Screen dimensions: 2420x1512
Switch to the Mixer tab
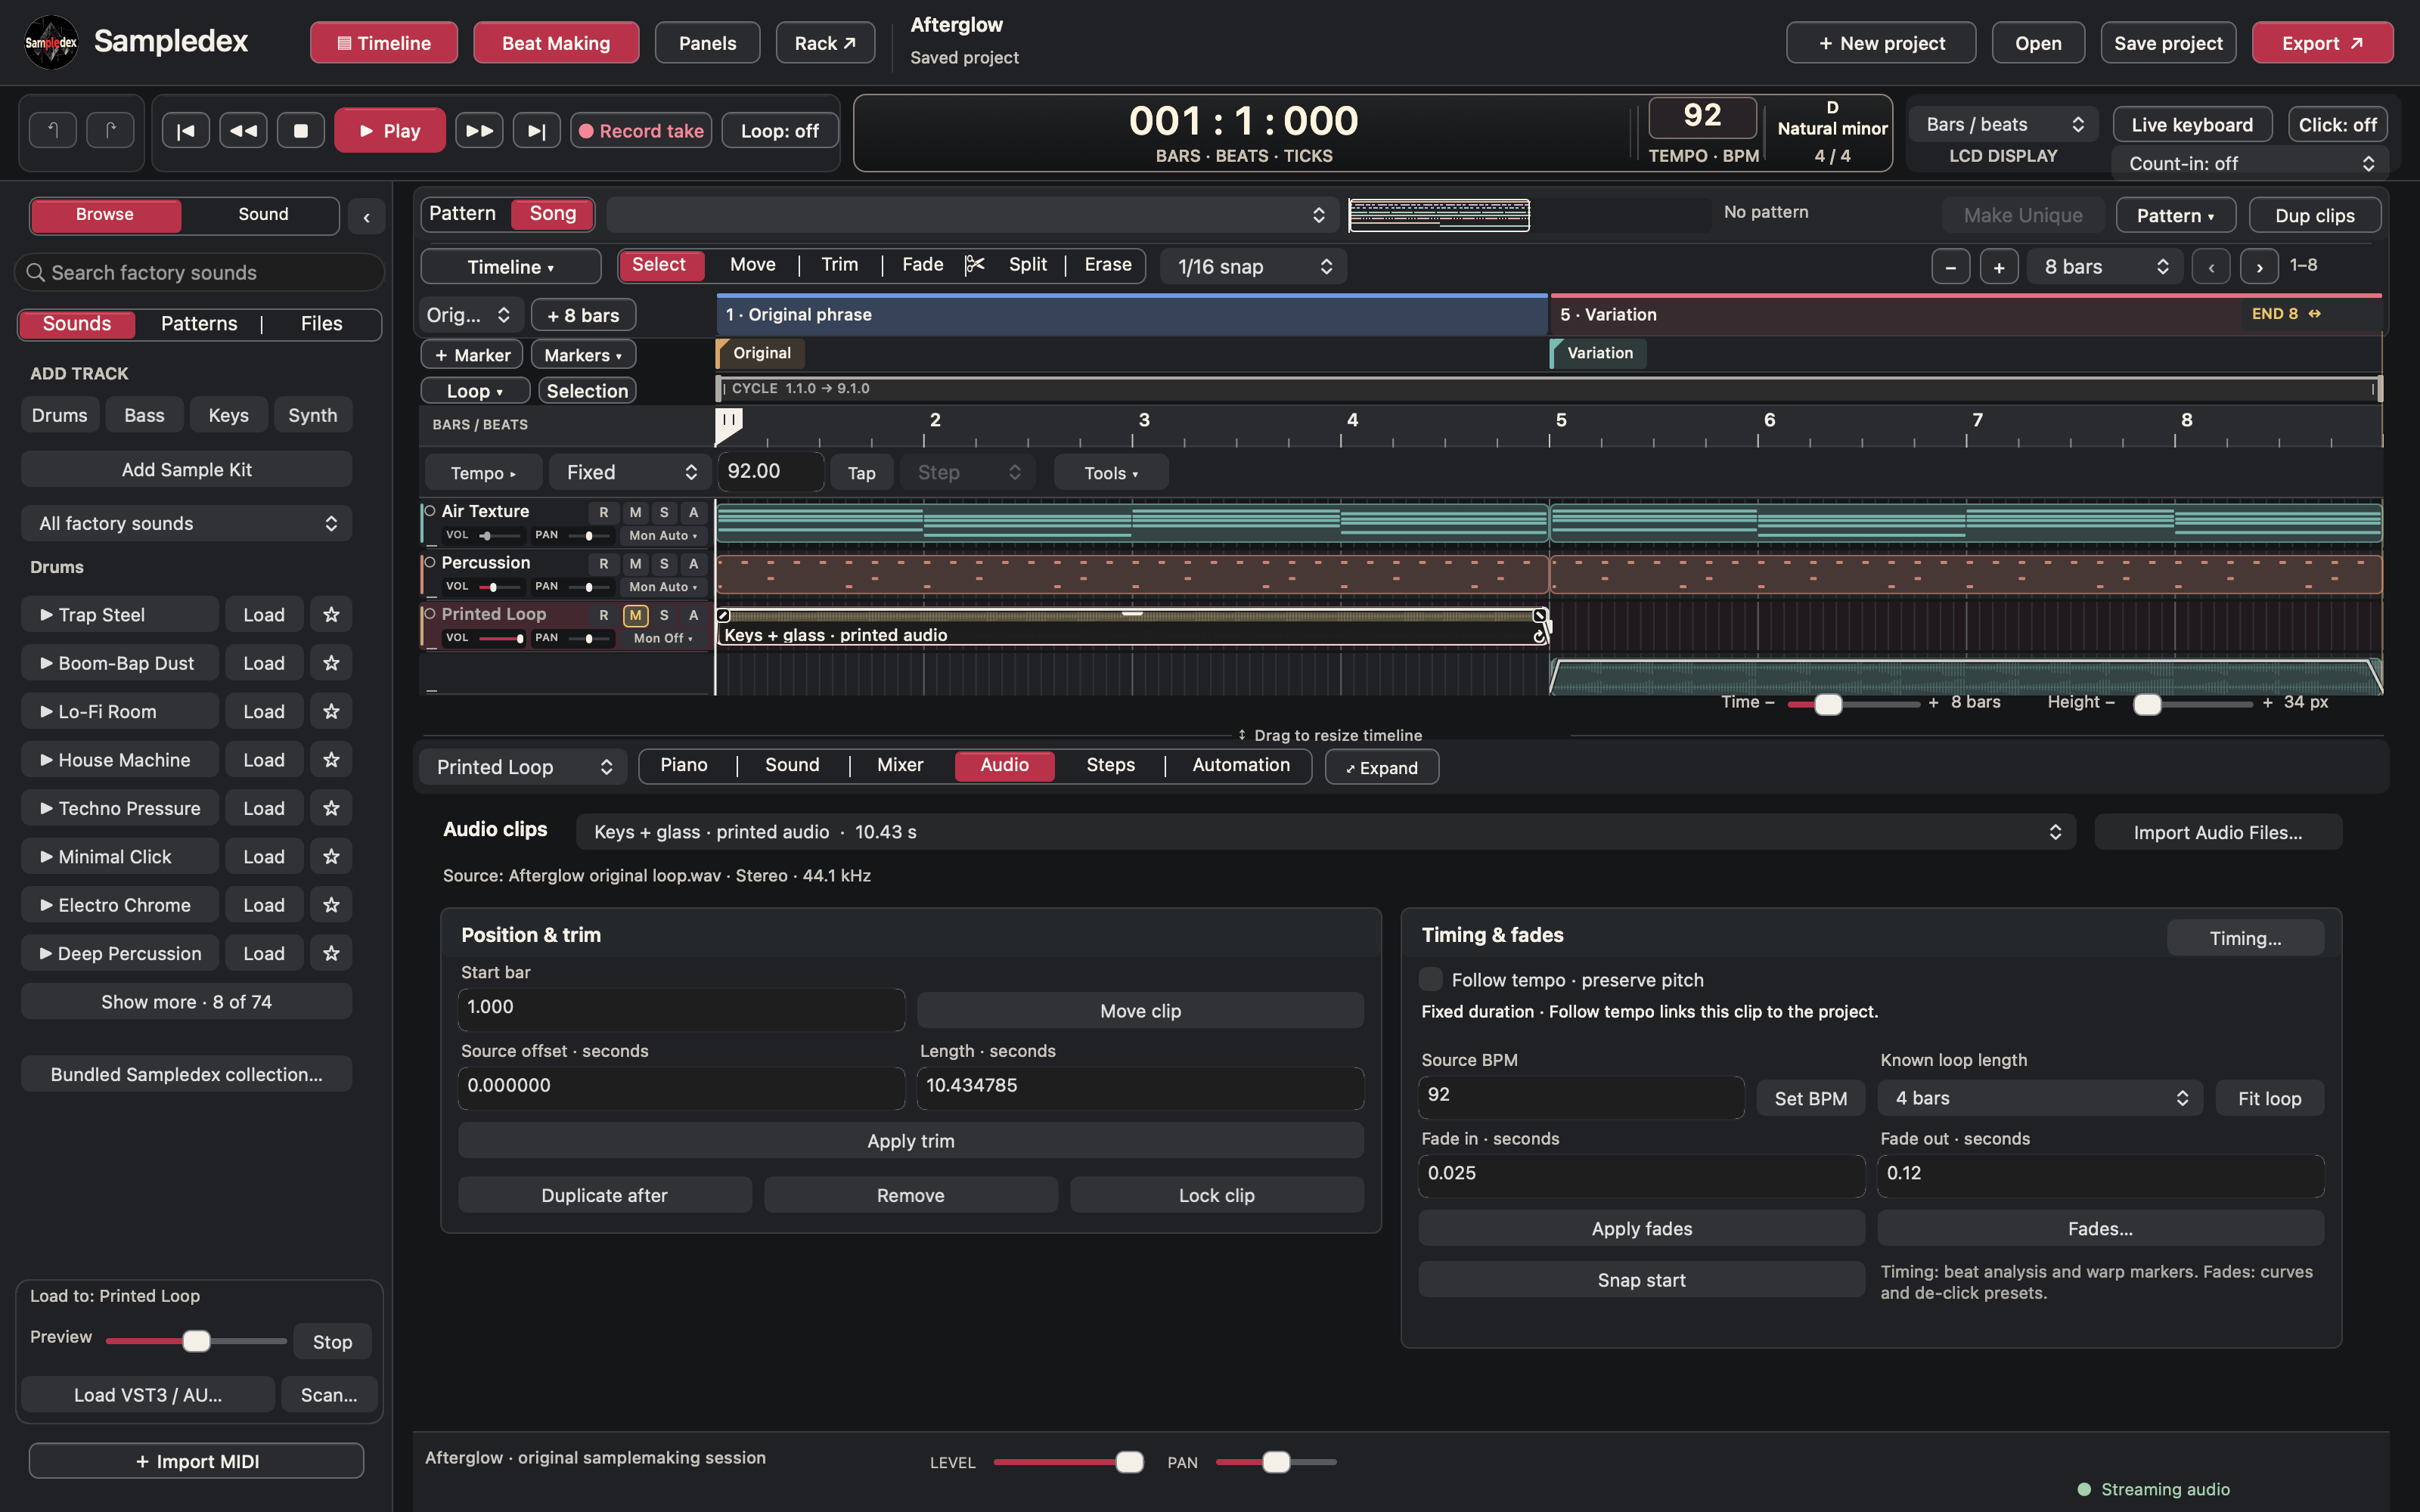click(900, 765)
